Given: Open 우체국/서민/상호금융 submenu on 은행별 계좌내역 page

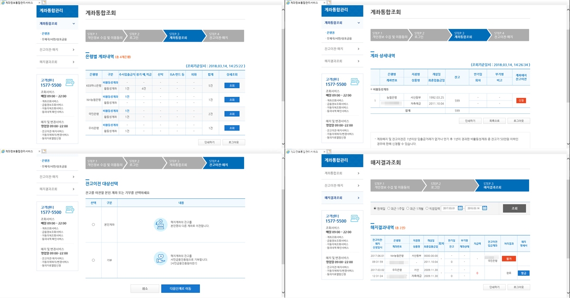Looking at the screenshot, I should click(x=54, y=39).
